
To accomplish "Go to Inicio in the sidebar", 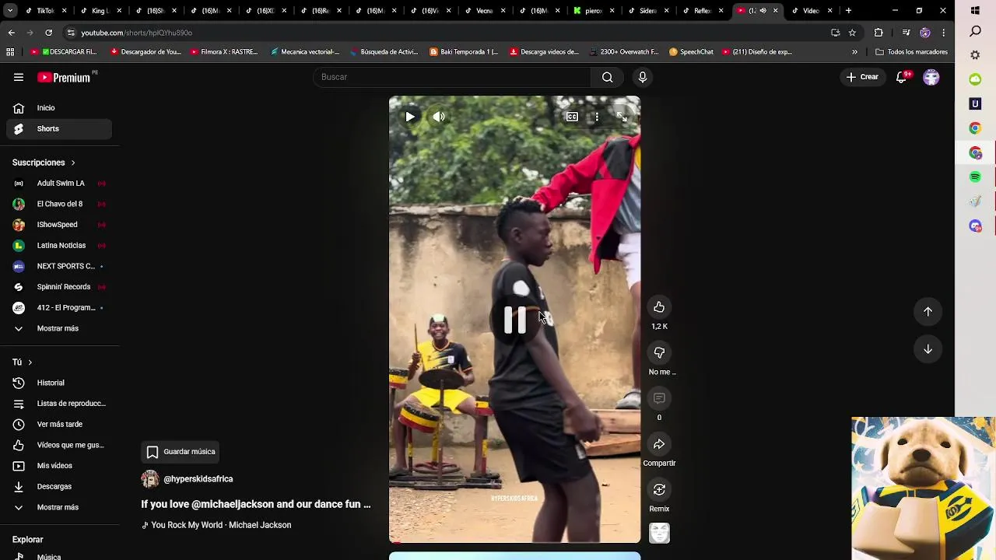I will [59, 108].
